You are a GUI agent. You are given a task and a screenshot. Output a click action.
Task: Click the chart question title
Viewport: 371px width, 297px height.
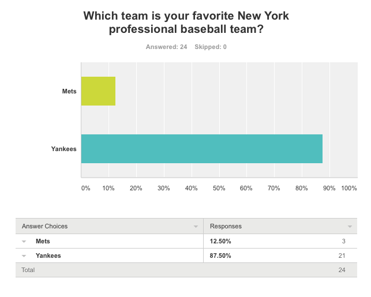(x=186, y=22)
